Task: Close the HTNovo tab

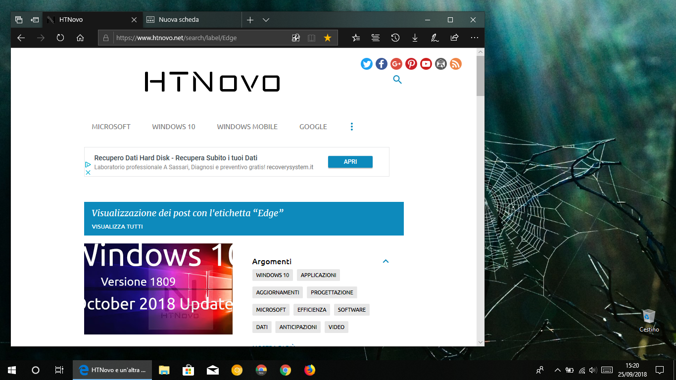Action: [x=134, y=20]
